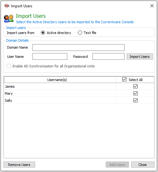The height and width of the screenshot is (172, 158).
Task: Click the Password input field
Action: (x=109, y=57)
